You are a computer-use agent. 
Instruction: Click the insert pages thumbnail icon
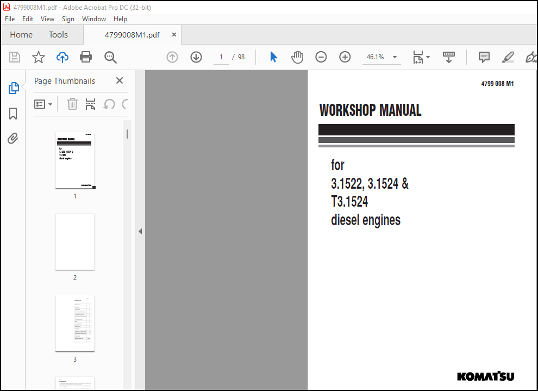pos(90,104)
